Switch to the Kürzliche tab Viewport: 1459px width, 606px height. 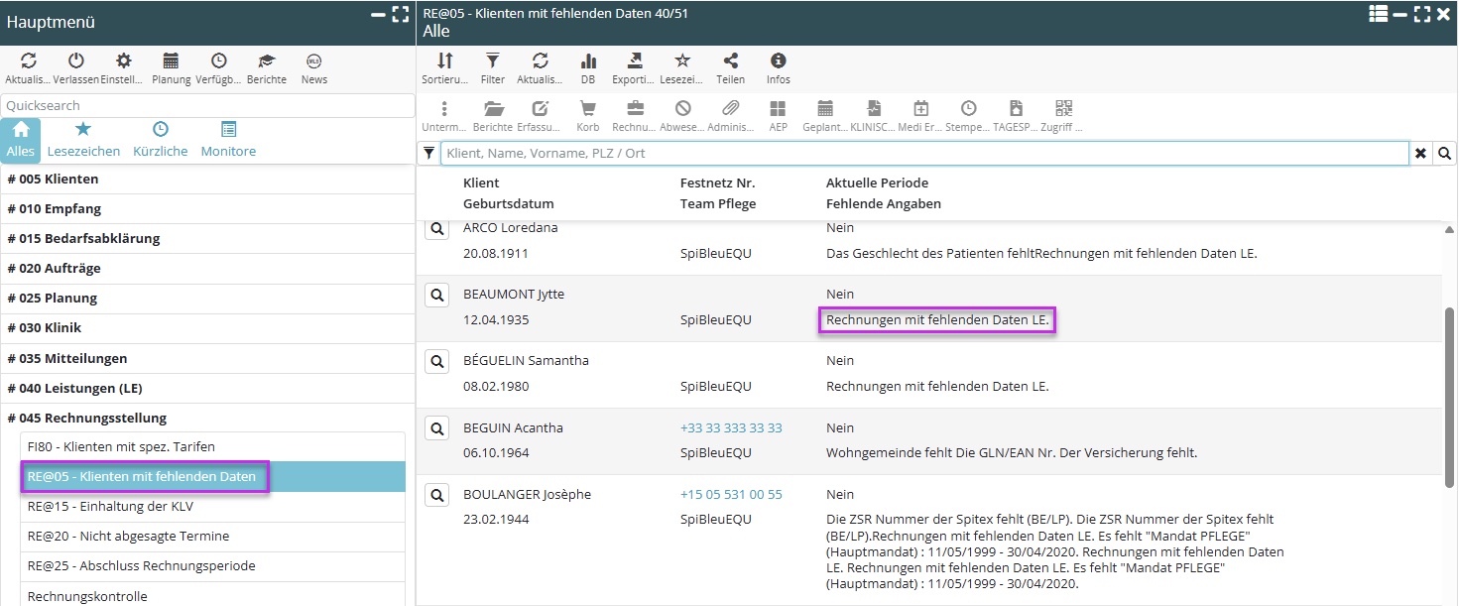(x=160, y=140)
